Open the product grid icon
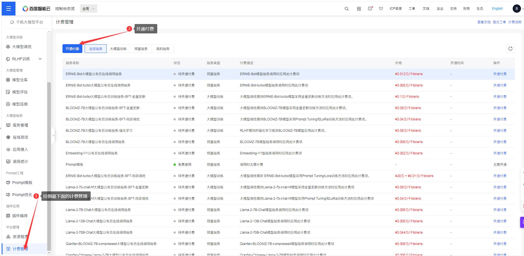This screenshot has height=256, width=524. click(x=359, y=9)
